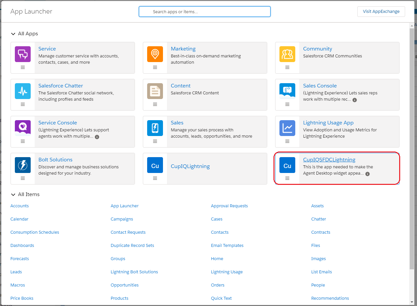Open the Quick Text item
The width and height of the screenshot is (417, 306).
point(221,298)
